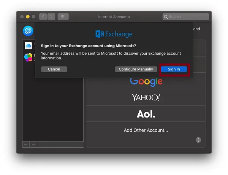Open Add Other Account option
The height and width of the screenshot is (175, 228).
(x=146, y=130)
